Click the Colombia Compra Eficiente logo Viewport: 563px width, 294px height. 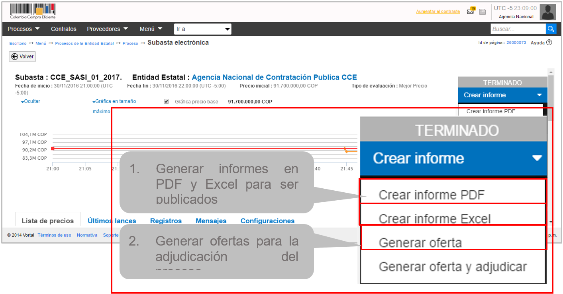point(33,11)
